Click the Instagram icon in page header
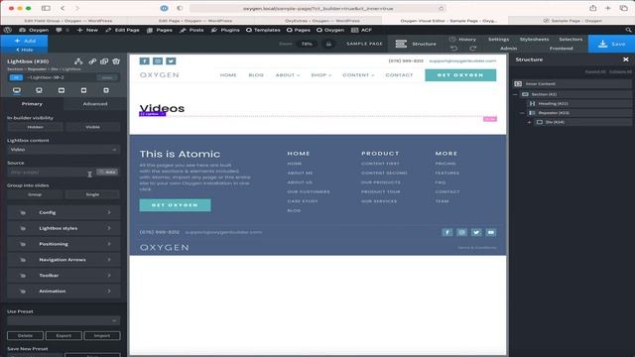The image size is (635, 357). click(158, 61)
